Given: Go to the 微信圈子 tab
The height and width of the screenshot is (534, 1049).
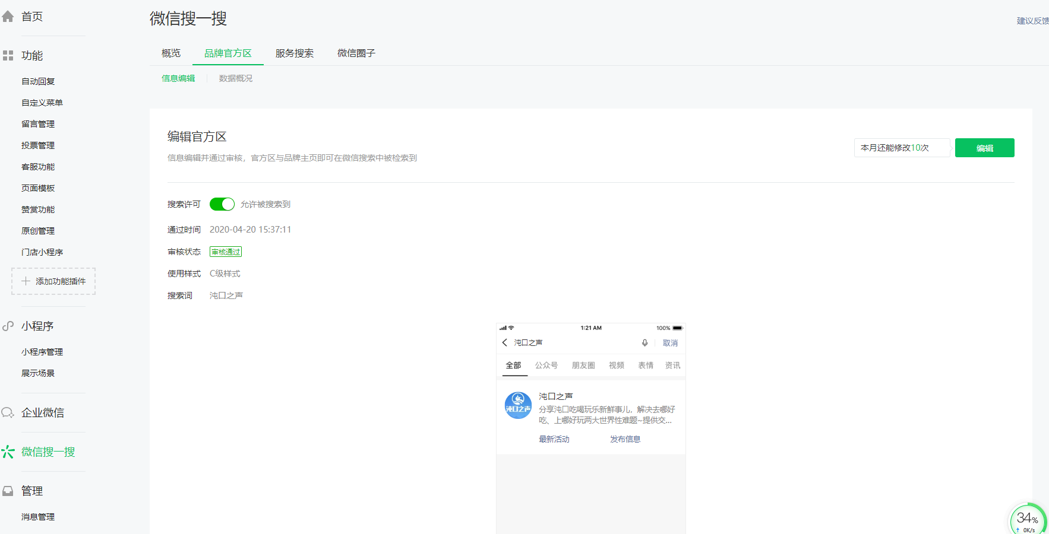Looking at the screenshot, I should (356, 53).
